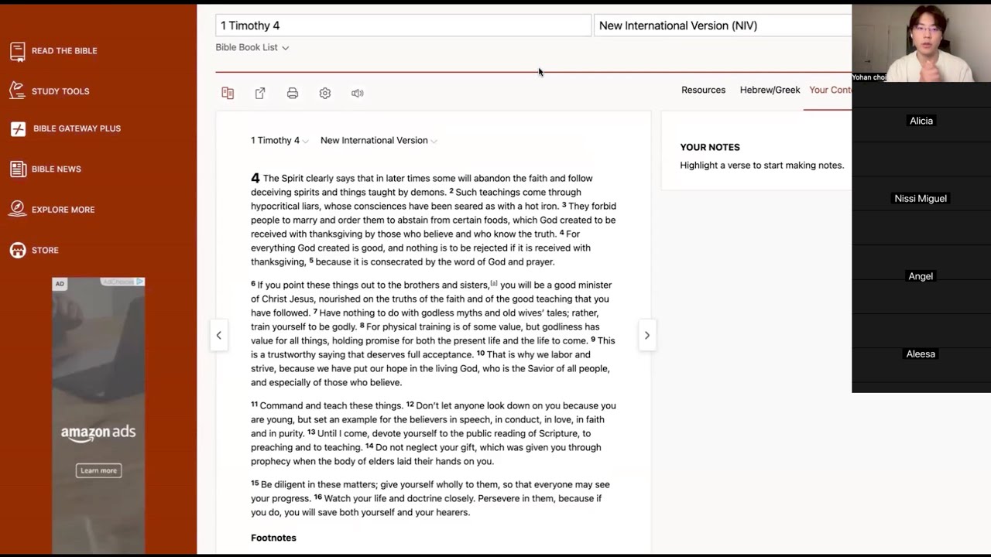Click the Footnotes heading
The width and height of the screenshot is (991, 557).
pos(273,538)
